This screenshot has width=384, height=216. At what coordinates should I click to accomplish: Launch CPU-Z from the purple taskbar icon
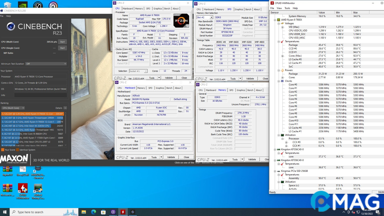click(x=113, y=212)
